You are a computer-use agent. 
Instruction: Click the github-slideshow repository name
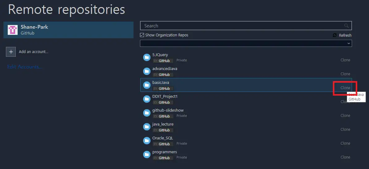[x=168, y=110]
